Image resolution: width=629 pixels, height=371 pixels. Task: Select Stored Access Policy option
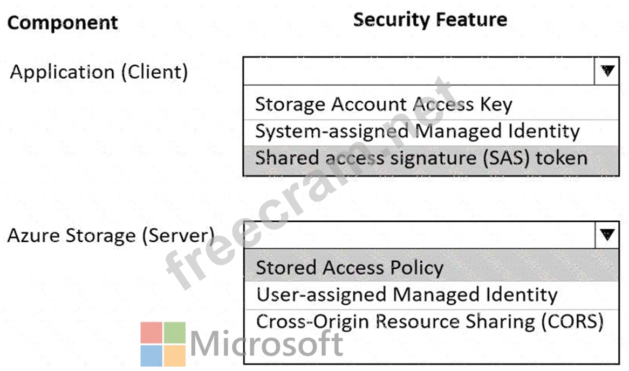point(431,266)
